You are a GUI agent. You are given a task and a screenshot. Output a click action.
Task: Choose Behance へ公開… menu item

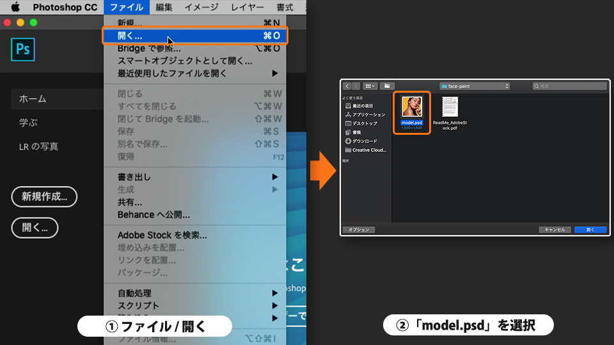tap(195, 215)
